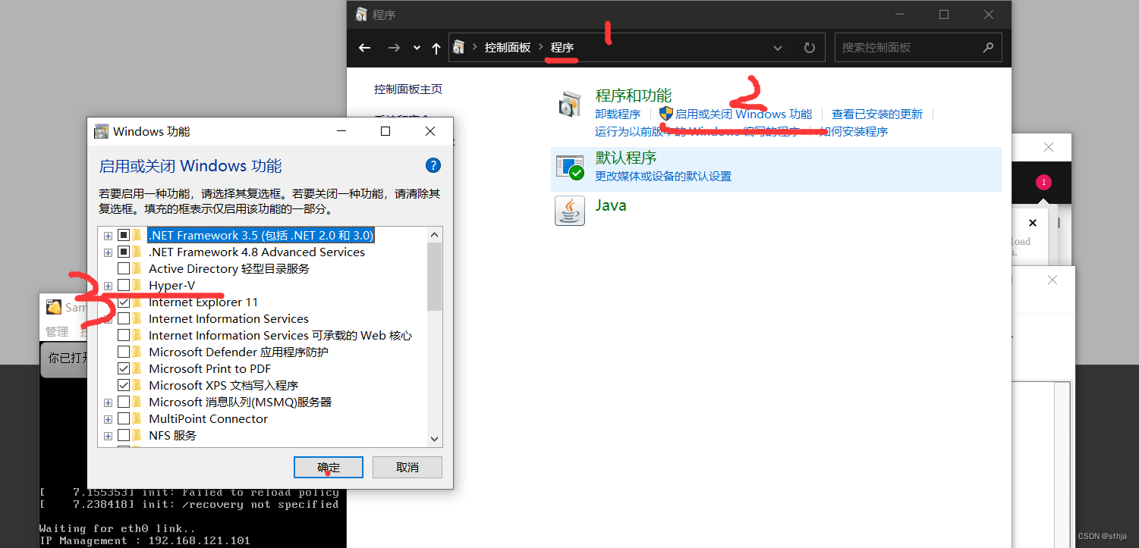
Task: Expand the MultiPoint Connector node
Action: point(108,419)
